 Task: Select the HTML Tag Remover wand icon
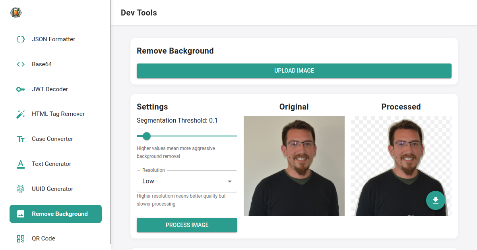20,114
